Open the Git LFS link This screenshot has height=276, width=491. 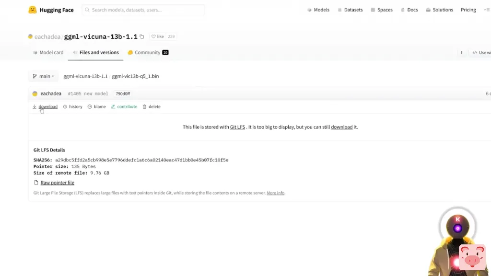(x=237, y=127)
